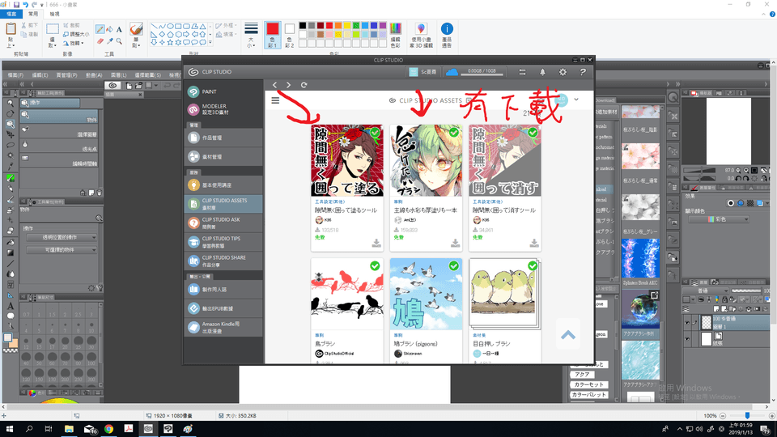777x437 pixels.
Task: Launch MODELER from Clip Studio sidebar
Action: [x=223, y=109]
